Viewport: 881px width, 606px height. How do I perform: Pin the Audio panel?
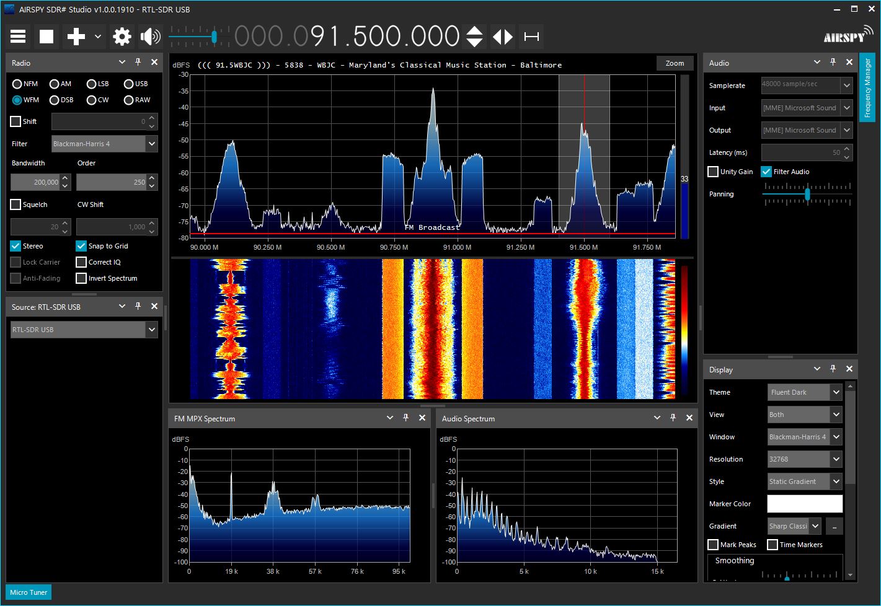pos(833,62)
